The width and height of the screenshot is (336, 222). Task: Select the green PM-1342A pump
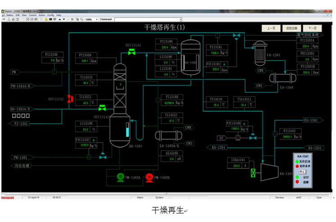(121, 177)
